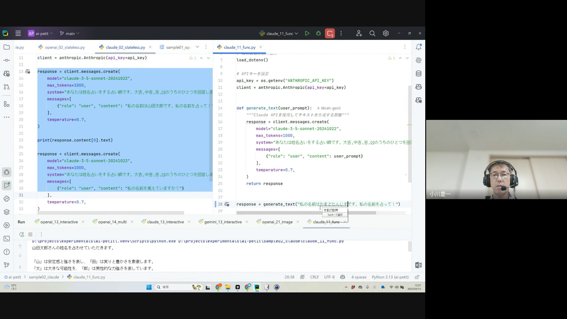Open the Project folder tool window
This screenshot has width=567, height=319.
(x=6, y=47)
